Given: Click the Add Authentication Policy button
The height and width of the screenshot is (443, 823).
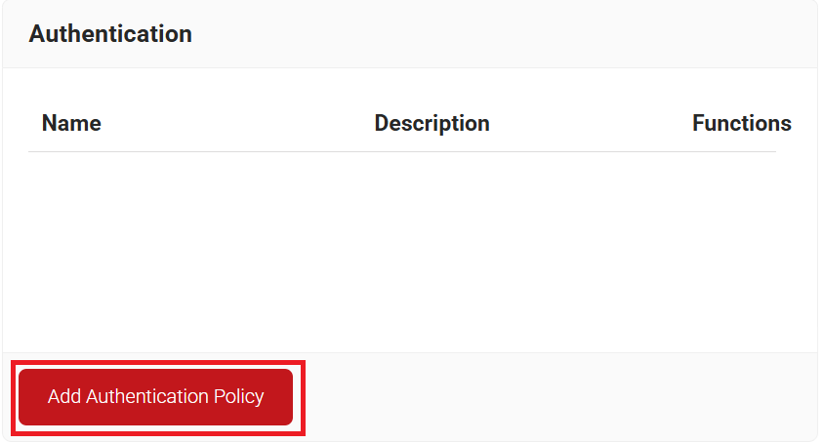Looking at the screenshot, I should tap(156, 397).
